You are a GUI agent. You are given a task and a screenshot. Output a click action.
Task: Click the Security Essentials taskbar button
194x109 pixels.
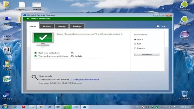pyautogui.click(x=85, y=107)
